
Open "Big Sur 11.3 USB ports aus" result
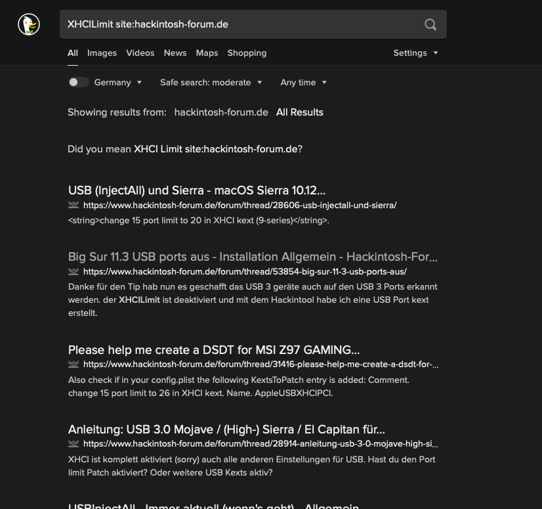point(253,256)
